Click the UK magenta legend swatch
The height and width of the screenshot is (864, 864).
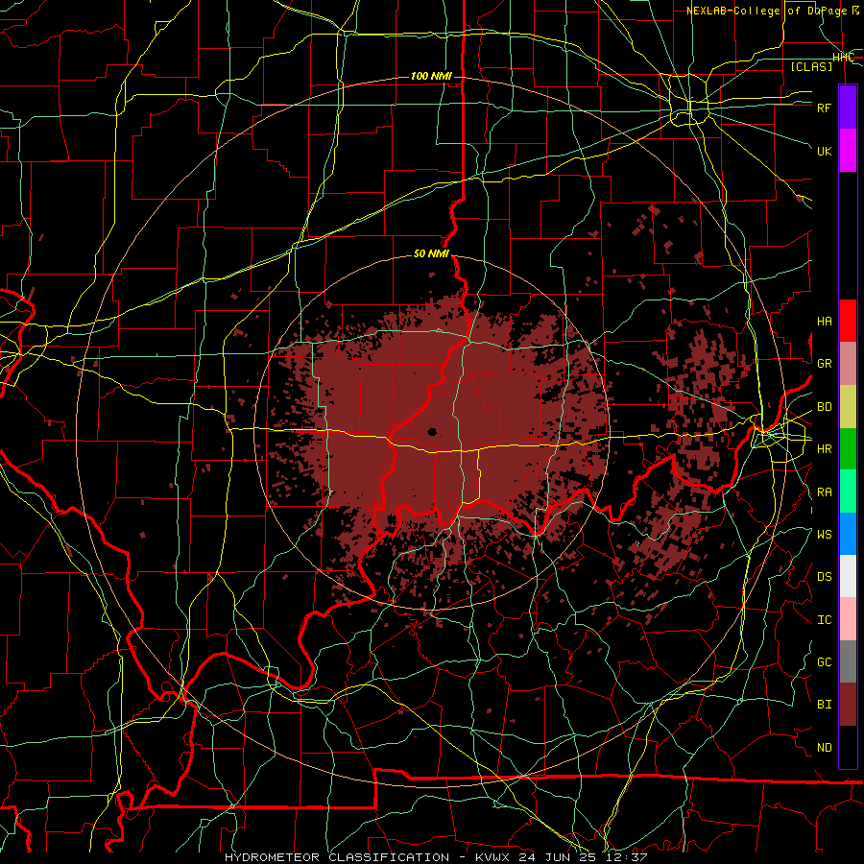pyautogui.click(x=848, y=151)
